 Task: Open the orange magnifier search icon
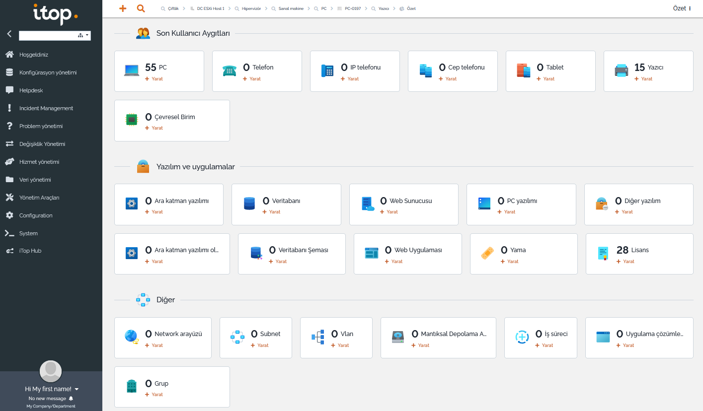(141, 8)
